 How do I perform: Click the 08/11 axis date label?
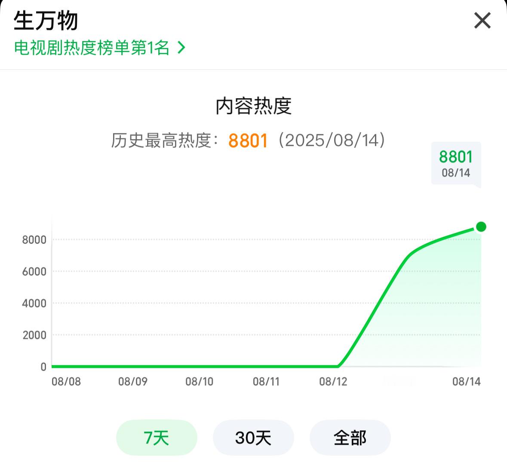(266, 382)
